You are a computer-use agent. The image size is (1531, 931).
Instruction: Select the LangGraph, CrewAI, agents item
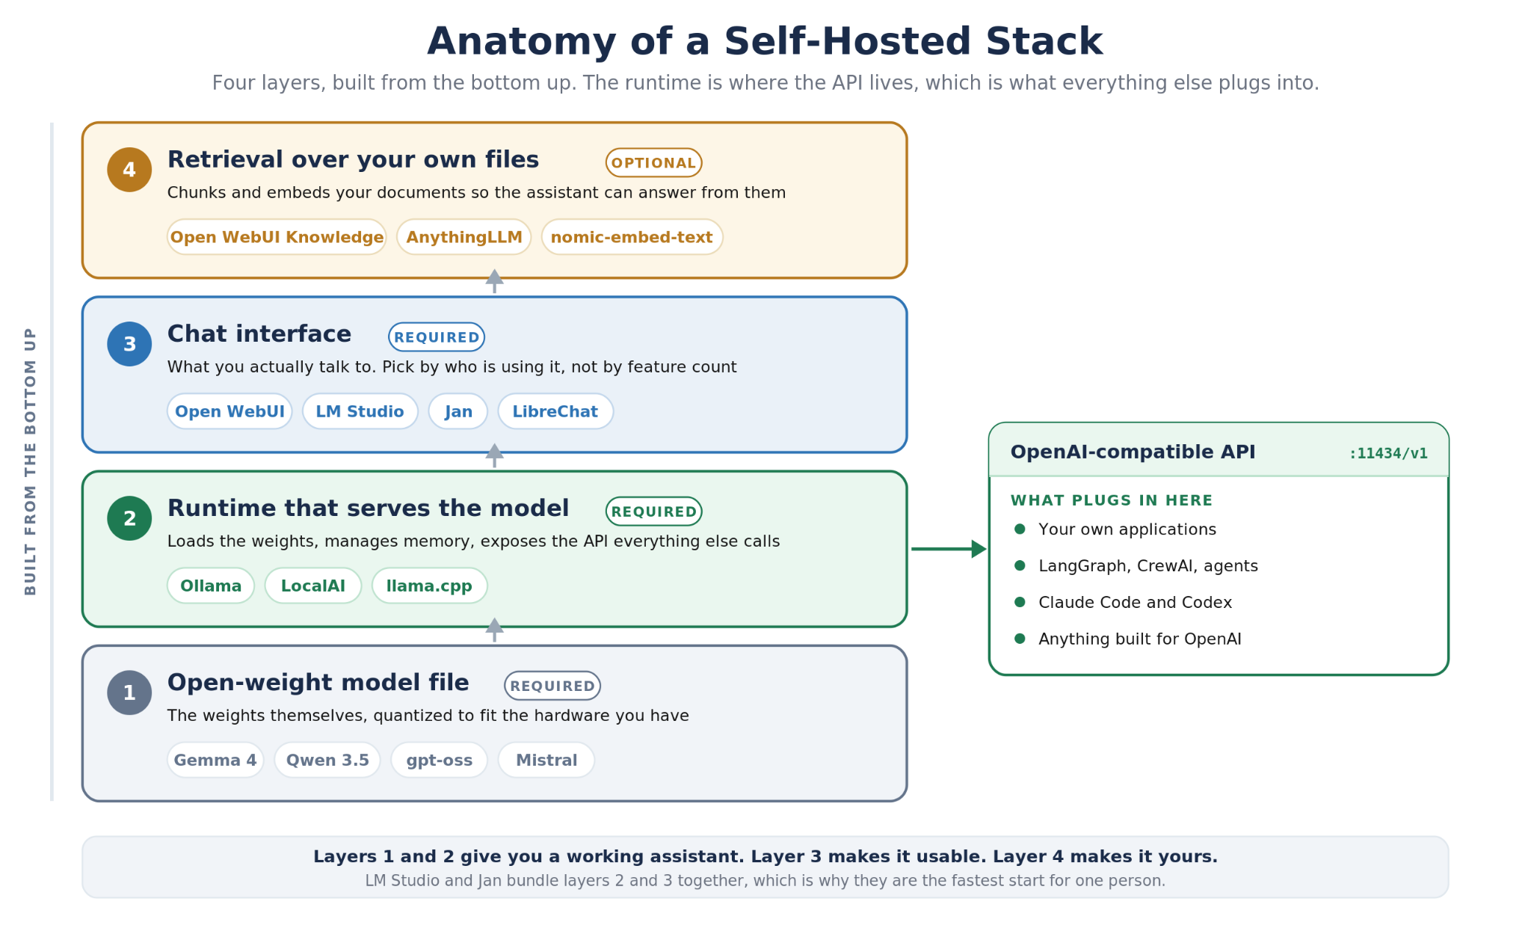[1148, 566]
